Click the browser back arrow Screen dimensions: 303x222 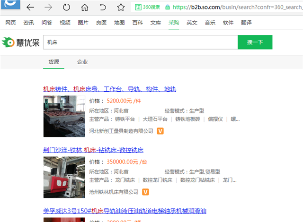pos(30,7)
